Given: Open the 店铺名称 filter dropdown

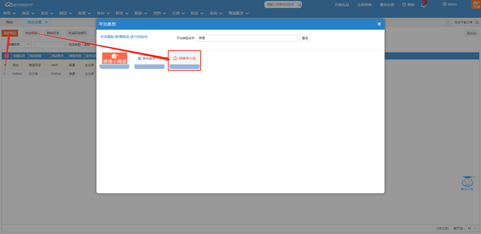Looking at the screenshot, I should click(19, 44).
